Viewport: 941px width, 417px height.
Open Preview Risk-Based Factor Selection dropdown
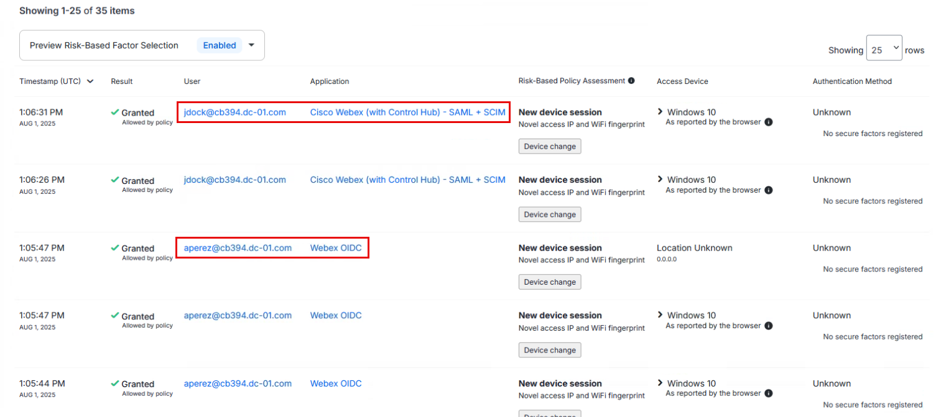coord(252,45)
